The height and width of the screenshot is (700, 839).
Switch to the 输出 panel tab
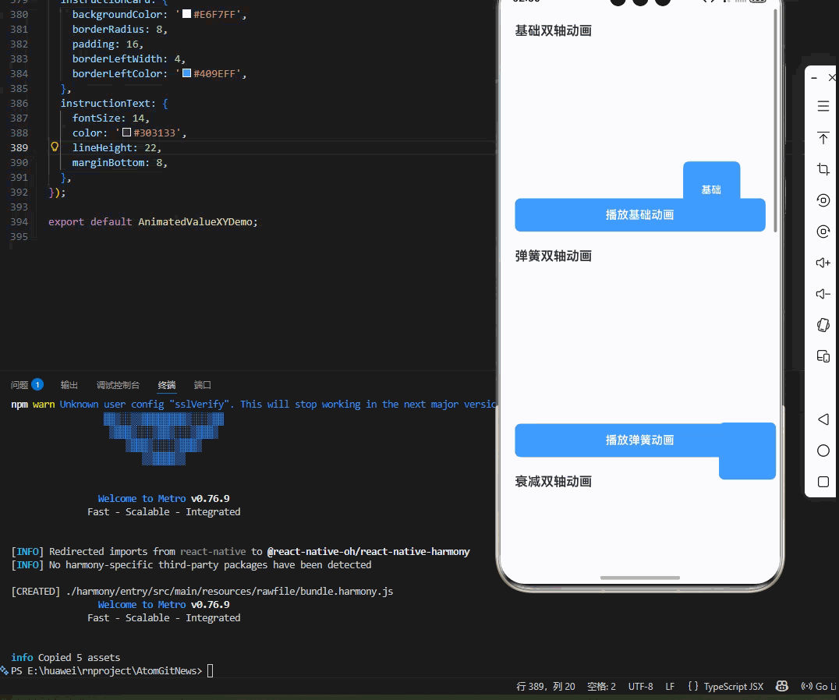(69, 385)
